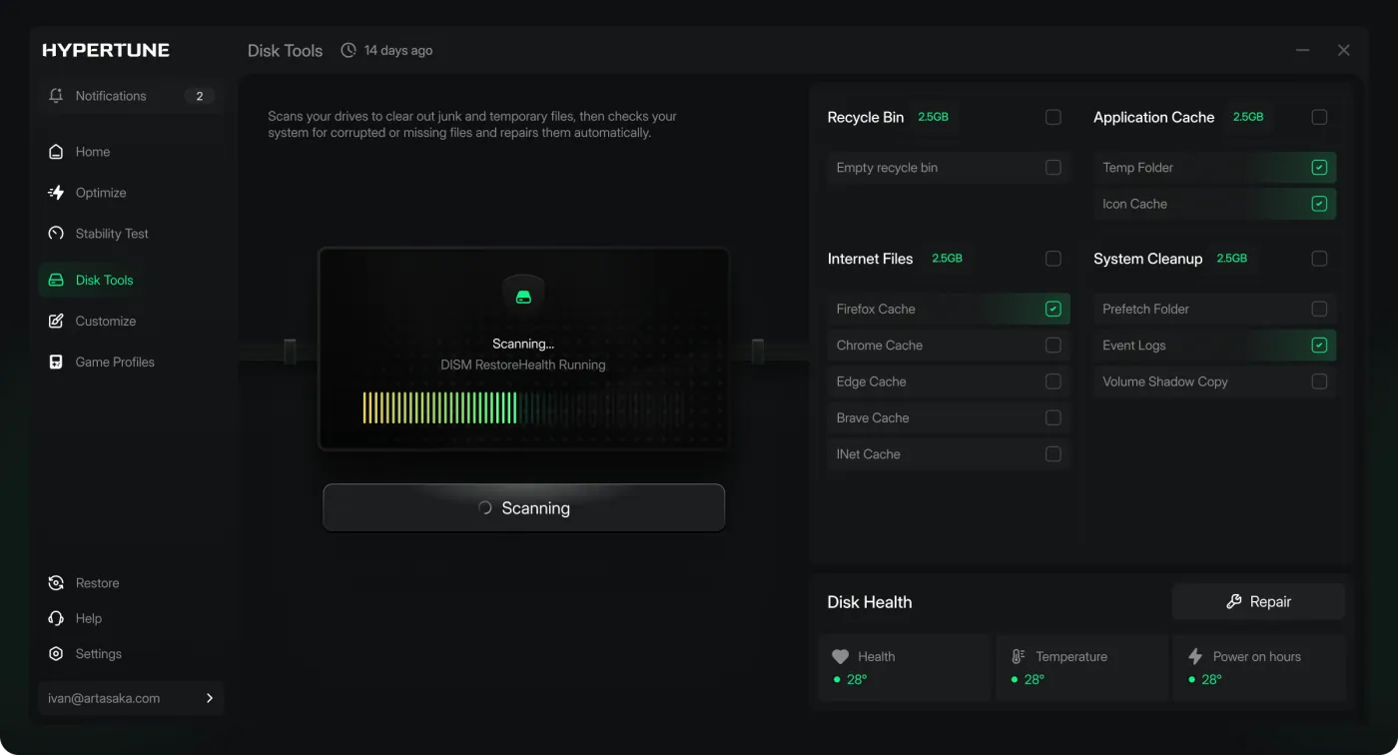The height and width of the screenshot is (755, 1398).
Task: Uncheck the Icon Cache checkbox
Action: point(1319,204)
